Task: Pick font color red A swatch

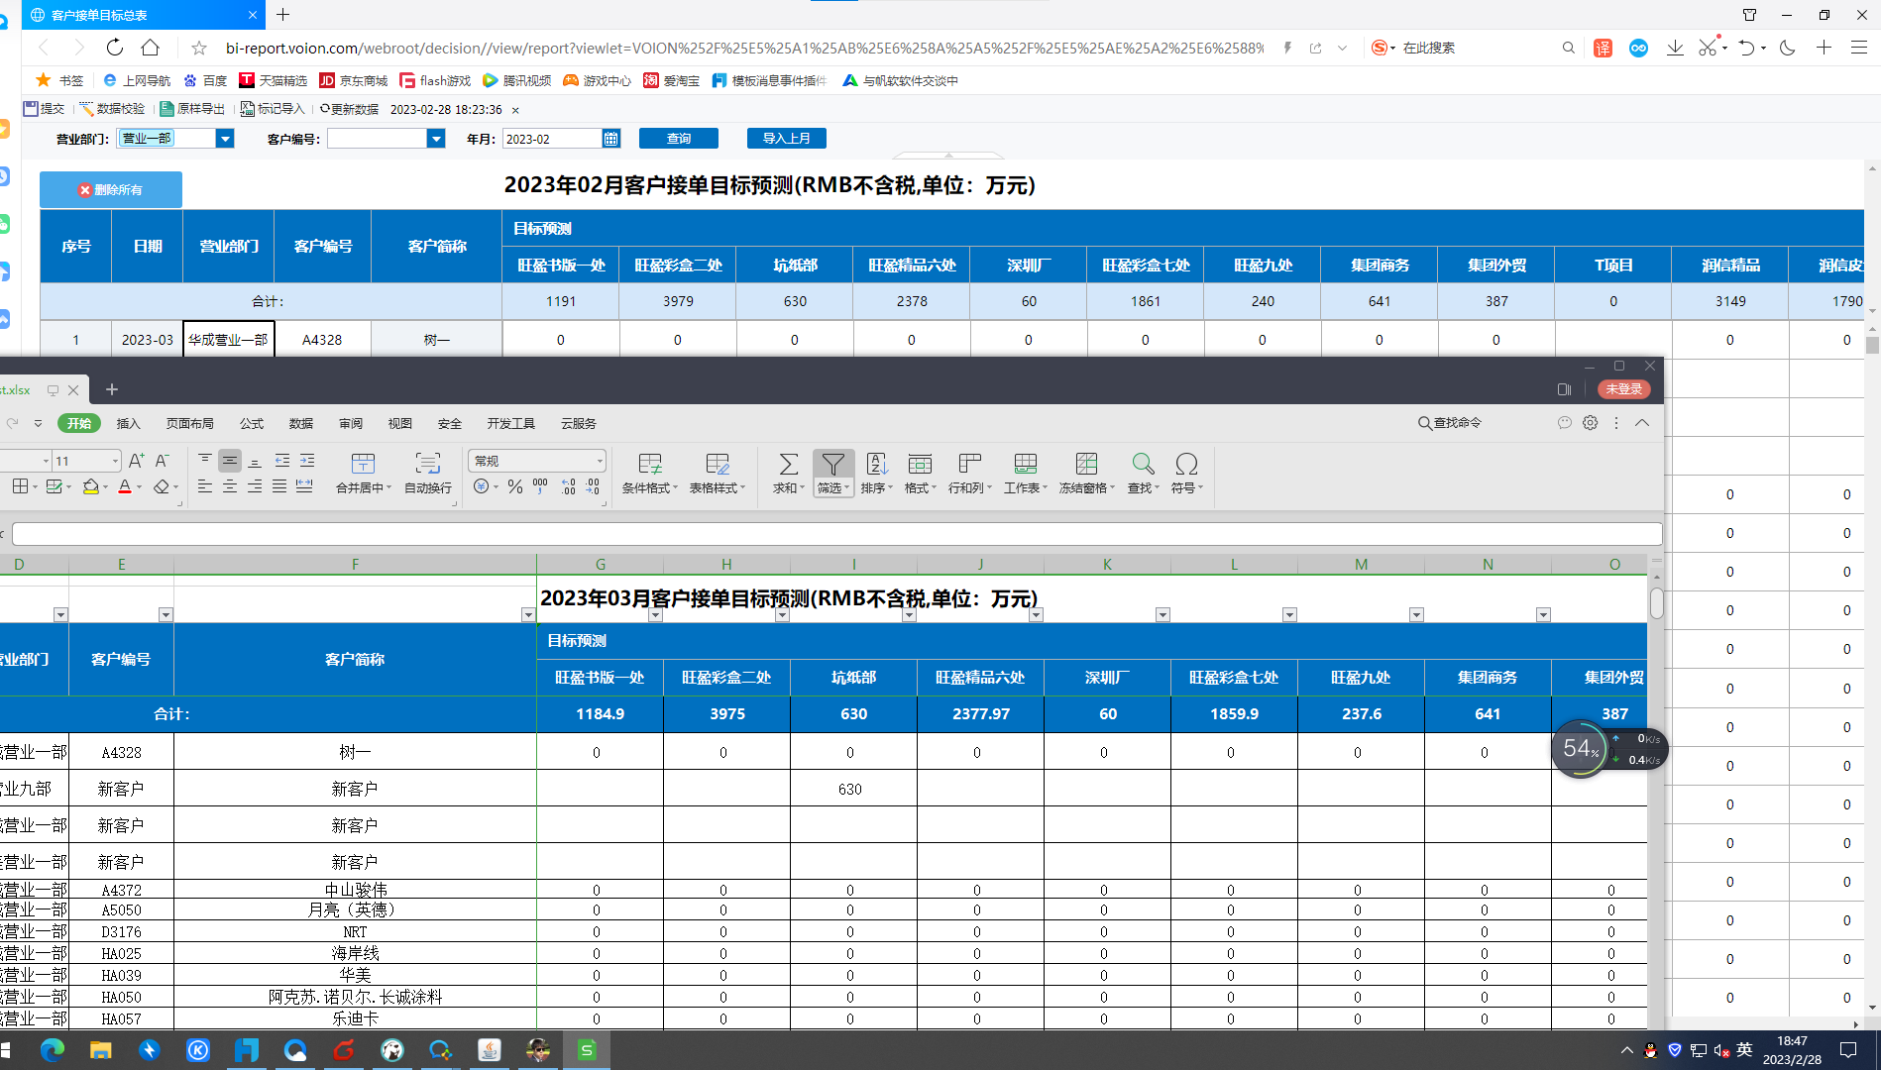Action: click(x=125, y=486)
